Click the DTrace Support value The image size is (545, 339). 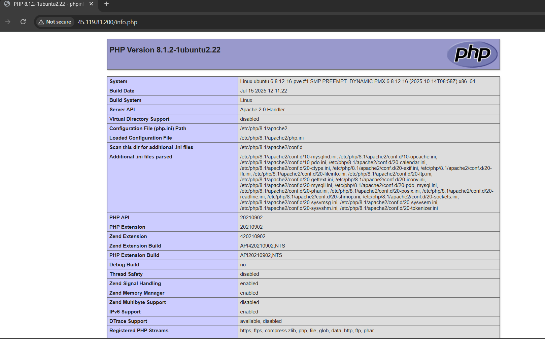point(261,321)
